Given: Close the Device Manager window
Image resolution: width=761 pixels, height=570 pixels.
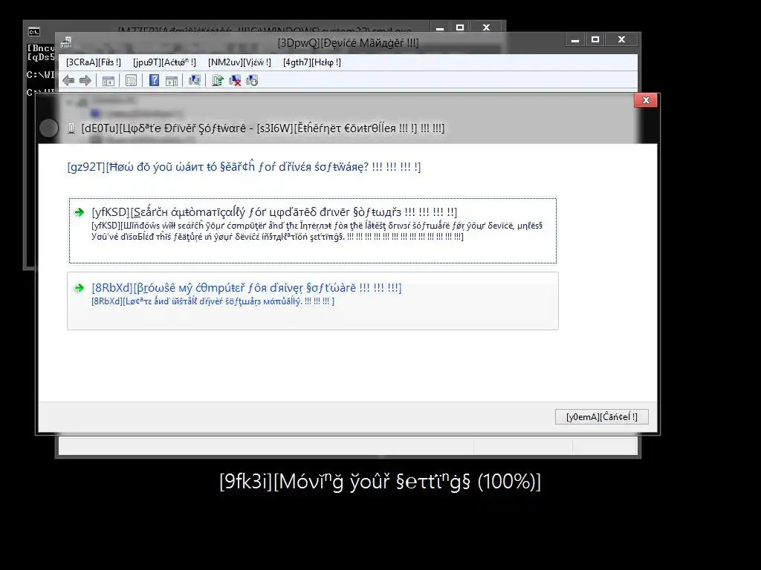Looking at the screenshot, I should [622, 40].
